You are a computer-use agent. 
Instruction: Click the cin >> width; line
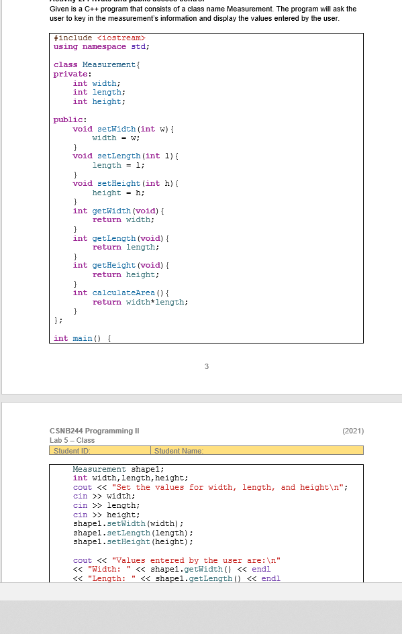(x=104, y=496)
